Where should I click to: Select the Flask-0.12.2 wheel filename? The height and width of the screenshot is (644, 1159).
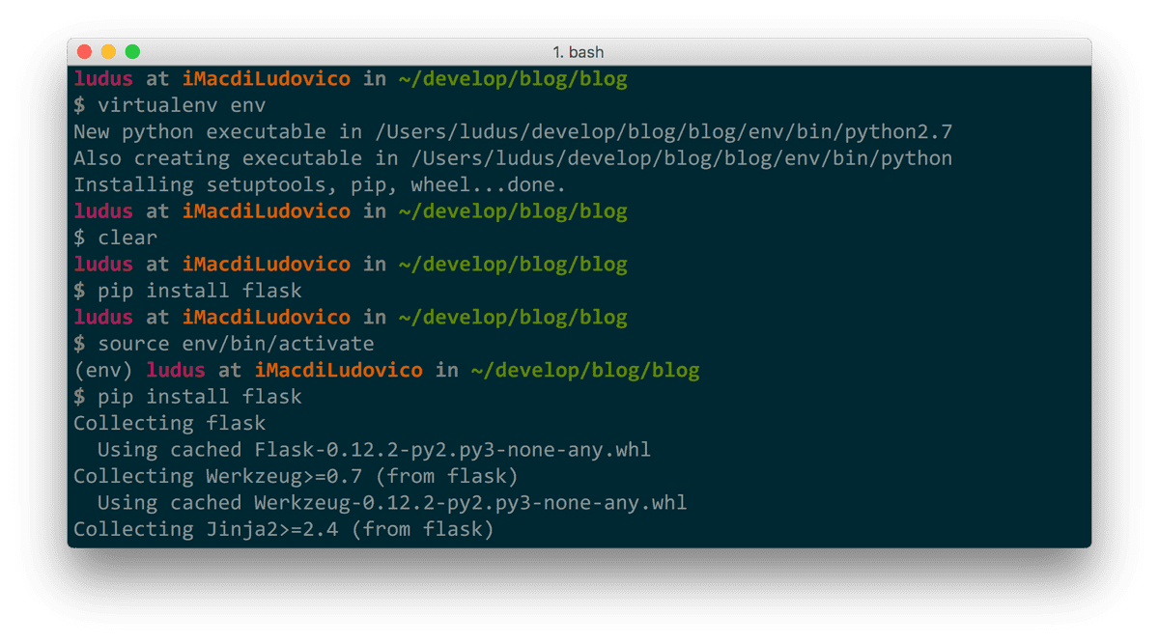click(452, 450)
